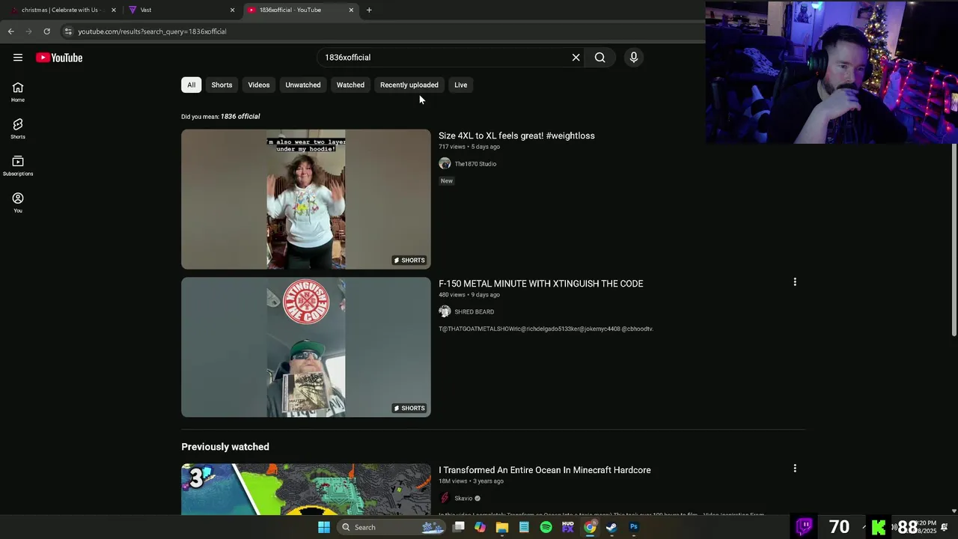Click the page vertical scrollbar thumb

pyautogui.click(x=954, y=240)
